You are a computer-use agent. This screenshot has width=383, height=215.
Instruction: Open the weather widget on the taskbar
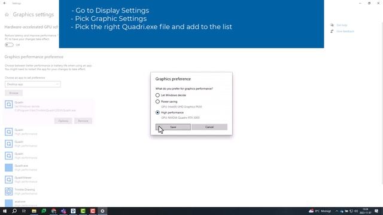pos(320,211)
